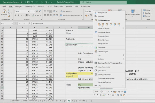Expand Verbinden und zentrieren dropdown arrow
This screenshot has height=103, width=155.
(x=82, y=15)
